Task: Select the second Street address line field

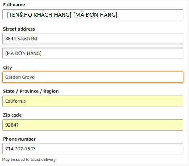Action: [x=93, y=53]
